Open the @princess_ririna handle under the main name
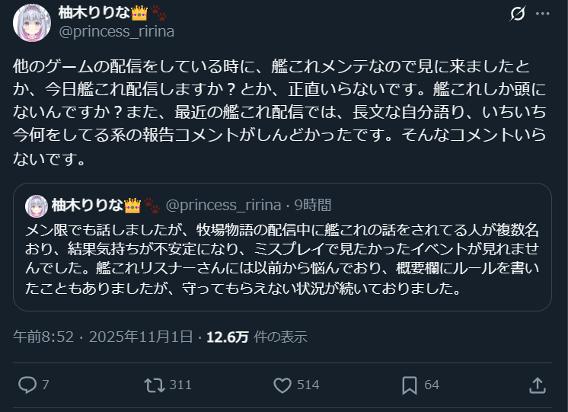 [x=116, y=31]
